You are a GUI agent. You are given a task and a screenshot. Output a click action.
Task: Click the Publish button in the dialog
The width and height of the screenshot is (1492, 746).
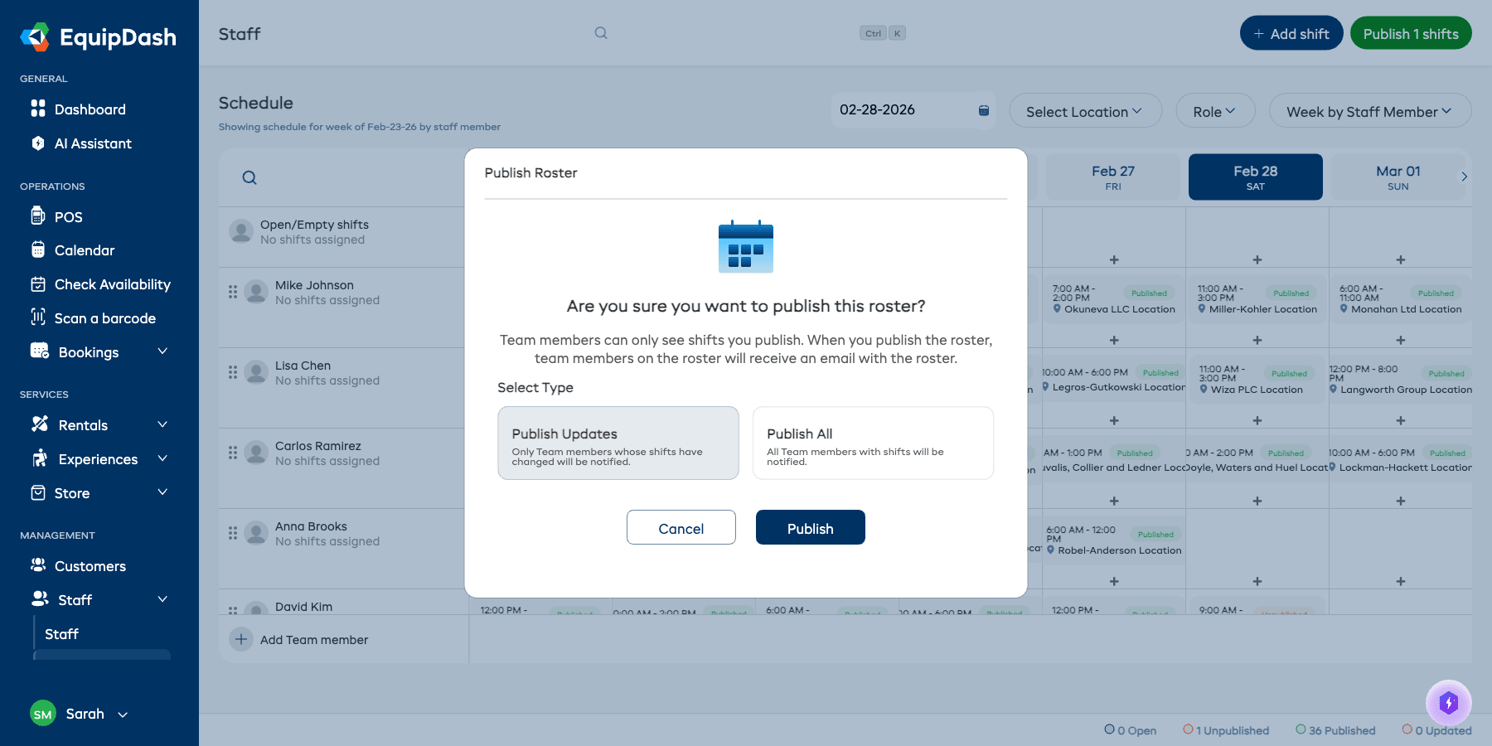click(x=810, y=527)
